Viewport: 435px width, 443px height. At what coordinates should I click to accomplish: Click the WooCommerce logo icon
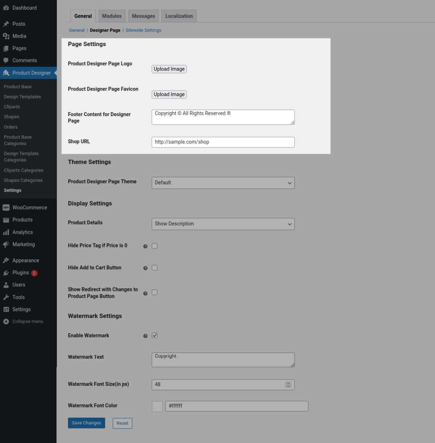point(6,208)
